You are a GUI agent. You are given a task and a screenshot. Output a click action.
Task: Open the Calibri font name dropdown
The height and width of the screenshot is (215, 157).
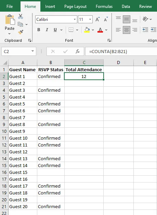75,19
